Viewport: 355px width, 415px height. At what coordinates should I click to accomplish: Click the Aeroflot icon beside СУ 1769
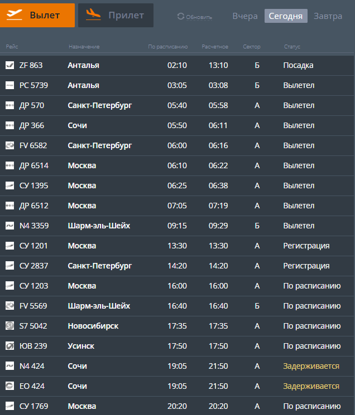[x=9, y=406]
